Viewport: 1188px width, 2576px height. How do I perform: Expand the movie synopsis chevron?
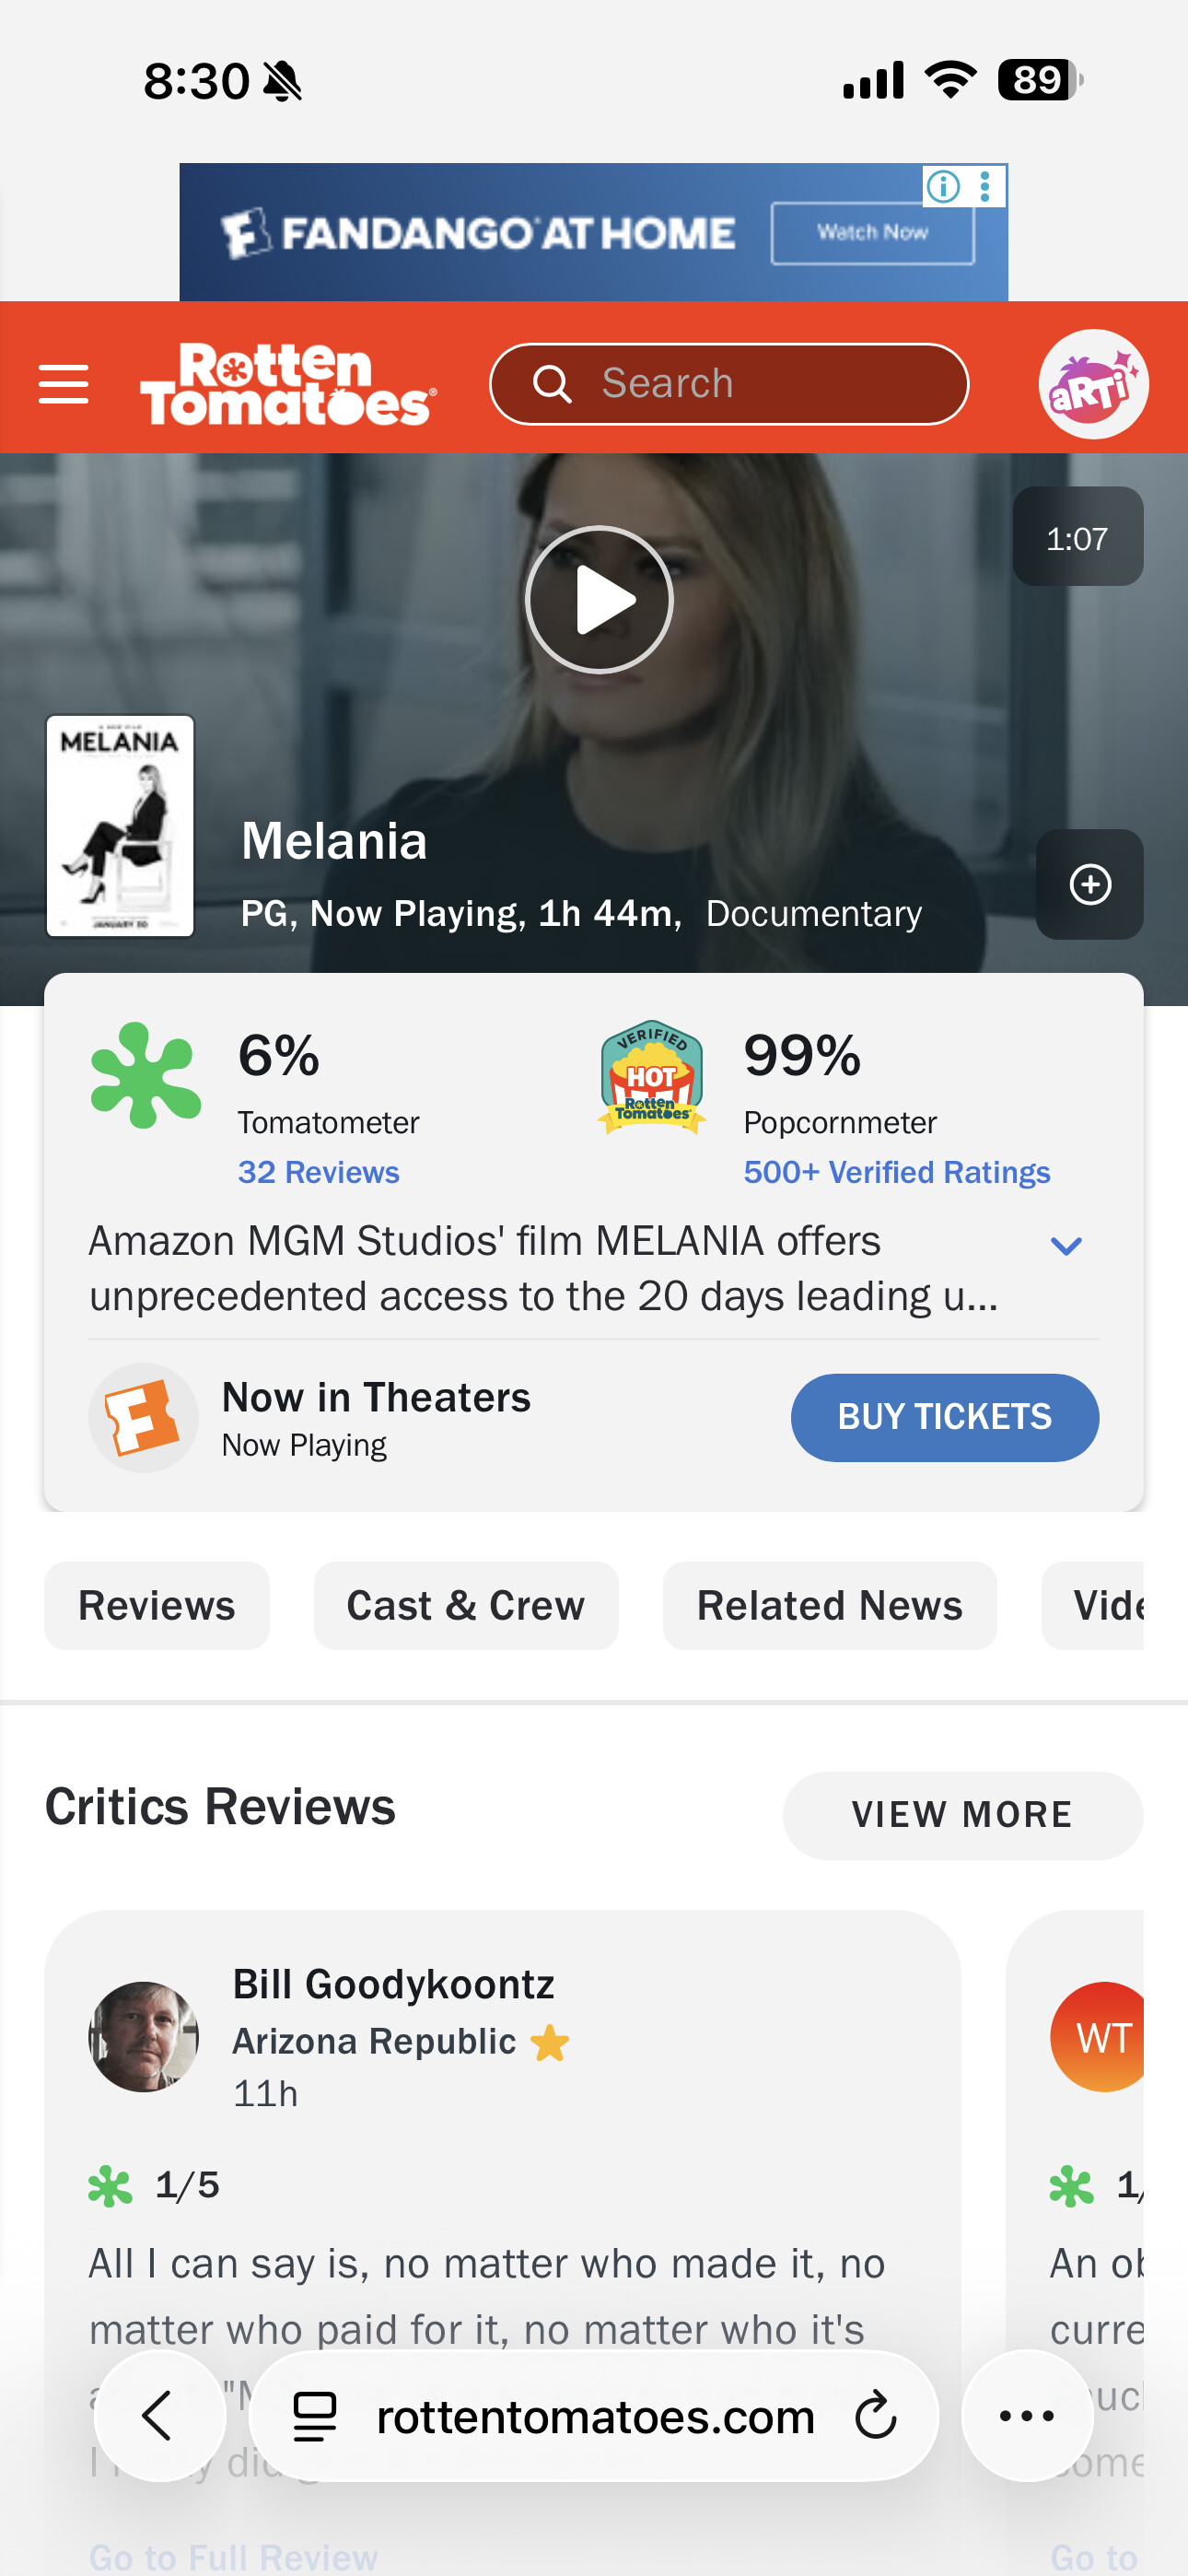click(x=1066, y=1246)
